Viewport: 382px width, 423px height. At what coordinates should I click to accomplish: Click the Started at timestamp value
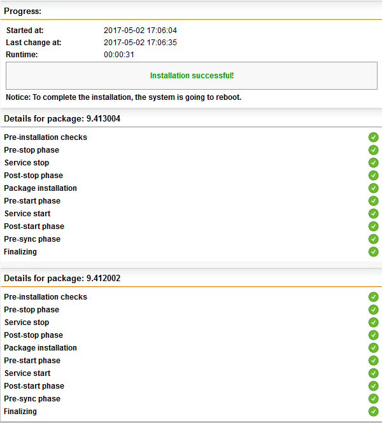coord(140,31)
